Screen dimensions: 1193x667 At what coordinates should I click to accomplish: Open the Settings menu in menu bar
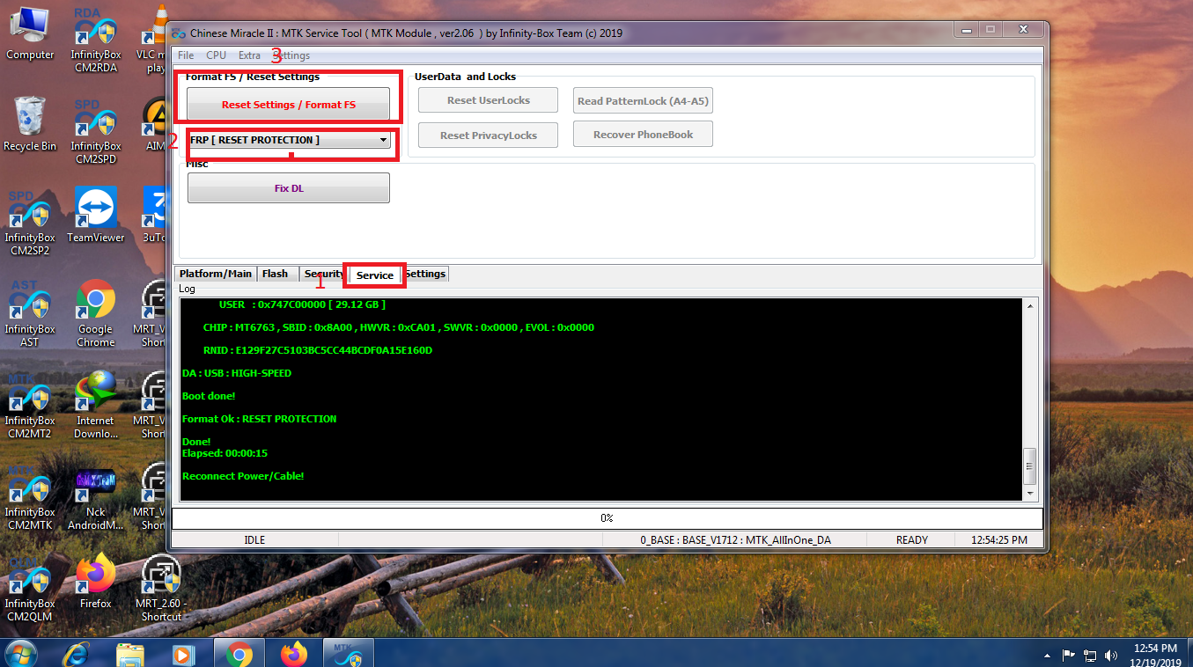(291, 55)
